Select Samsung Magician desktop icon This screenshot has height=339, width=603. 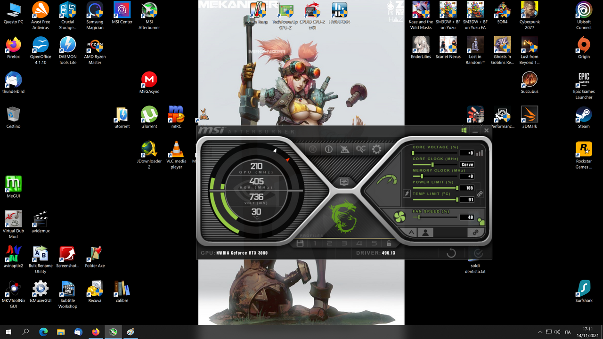[x=95, y=16]
